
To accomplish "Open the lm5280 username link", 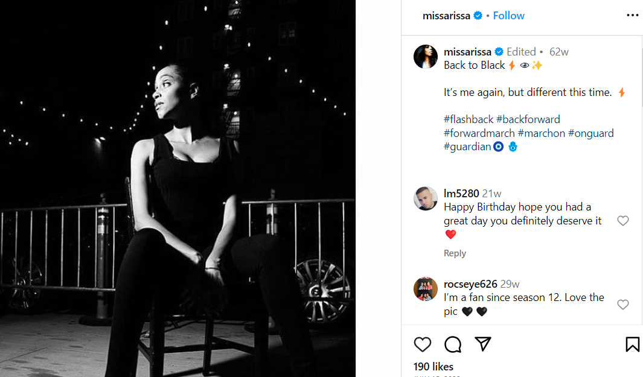I will pyautogui.click(x=461, y=194).
